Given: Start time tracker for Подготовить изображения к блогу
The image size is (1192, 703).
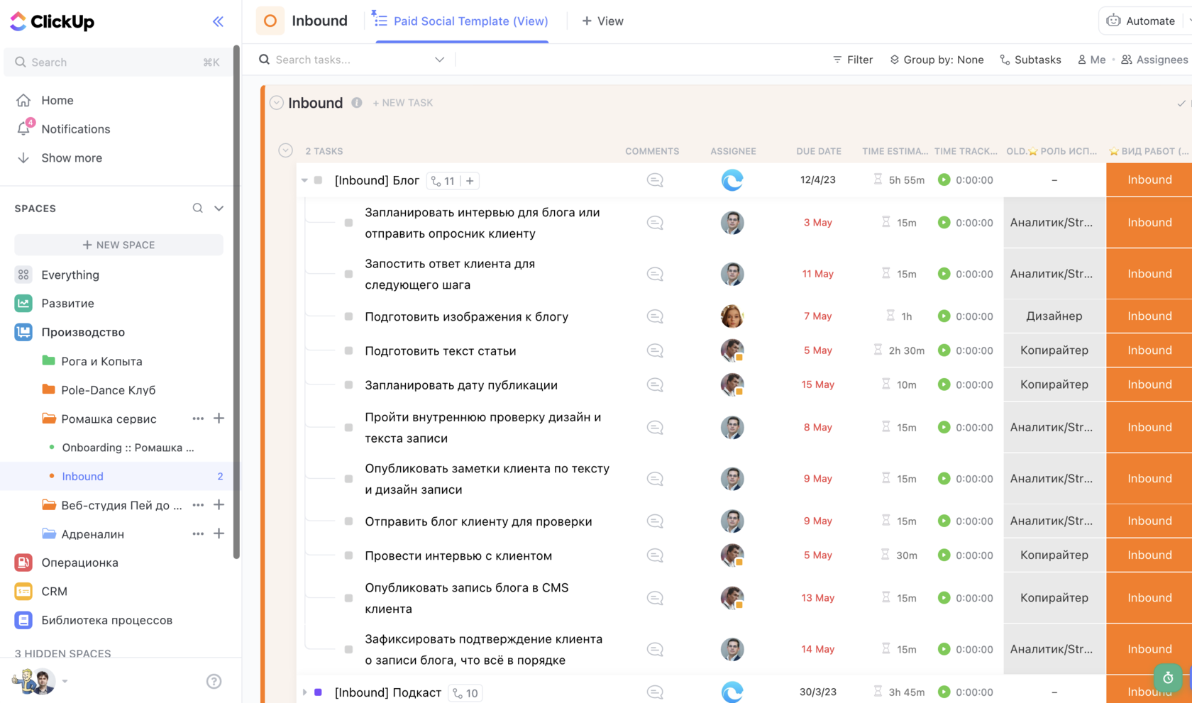Looking at the screenshot, I should 944,316.
